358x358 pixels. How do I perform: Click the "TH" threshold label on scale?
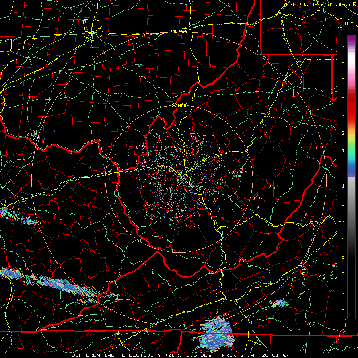pos(342,310)
